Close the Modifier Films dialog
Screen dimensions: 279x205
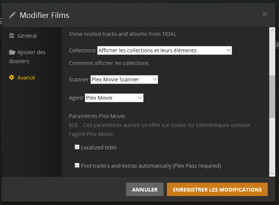[265, 14]
